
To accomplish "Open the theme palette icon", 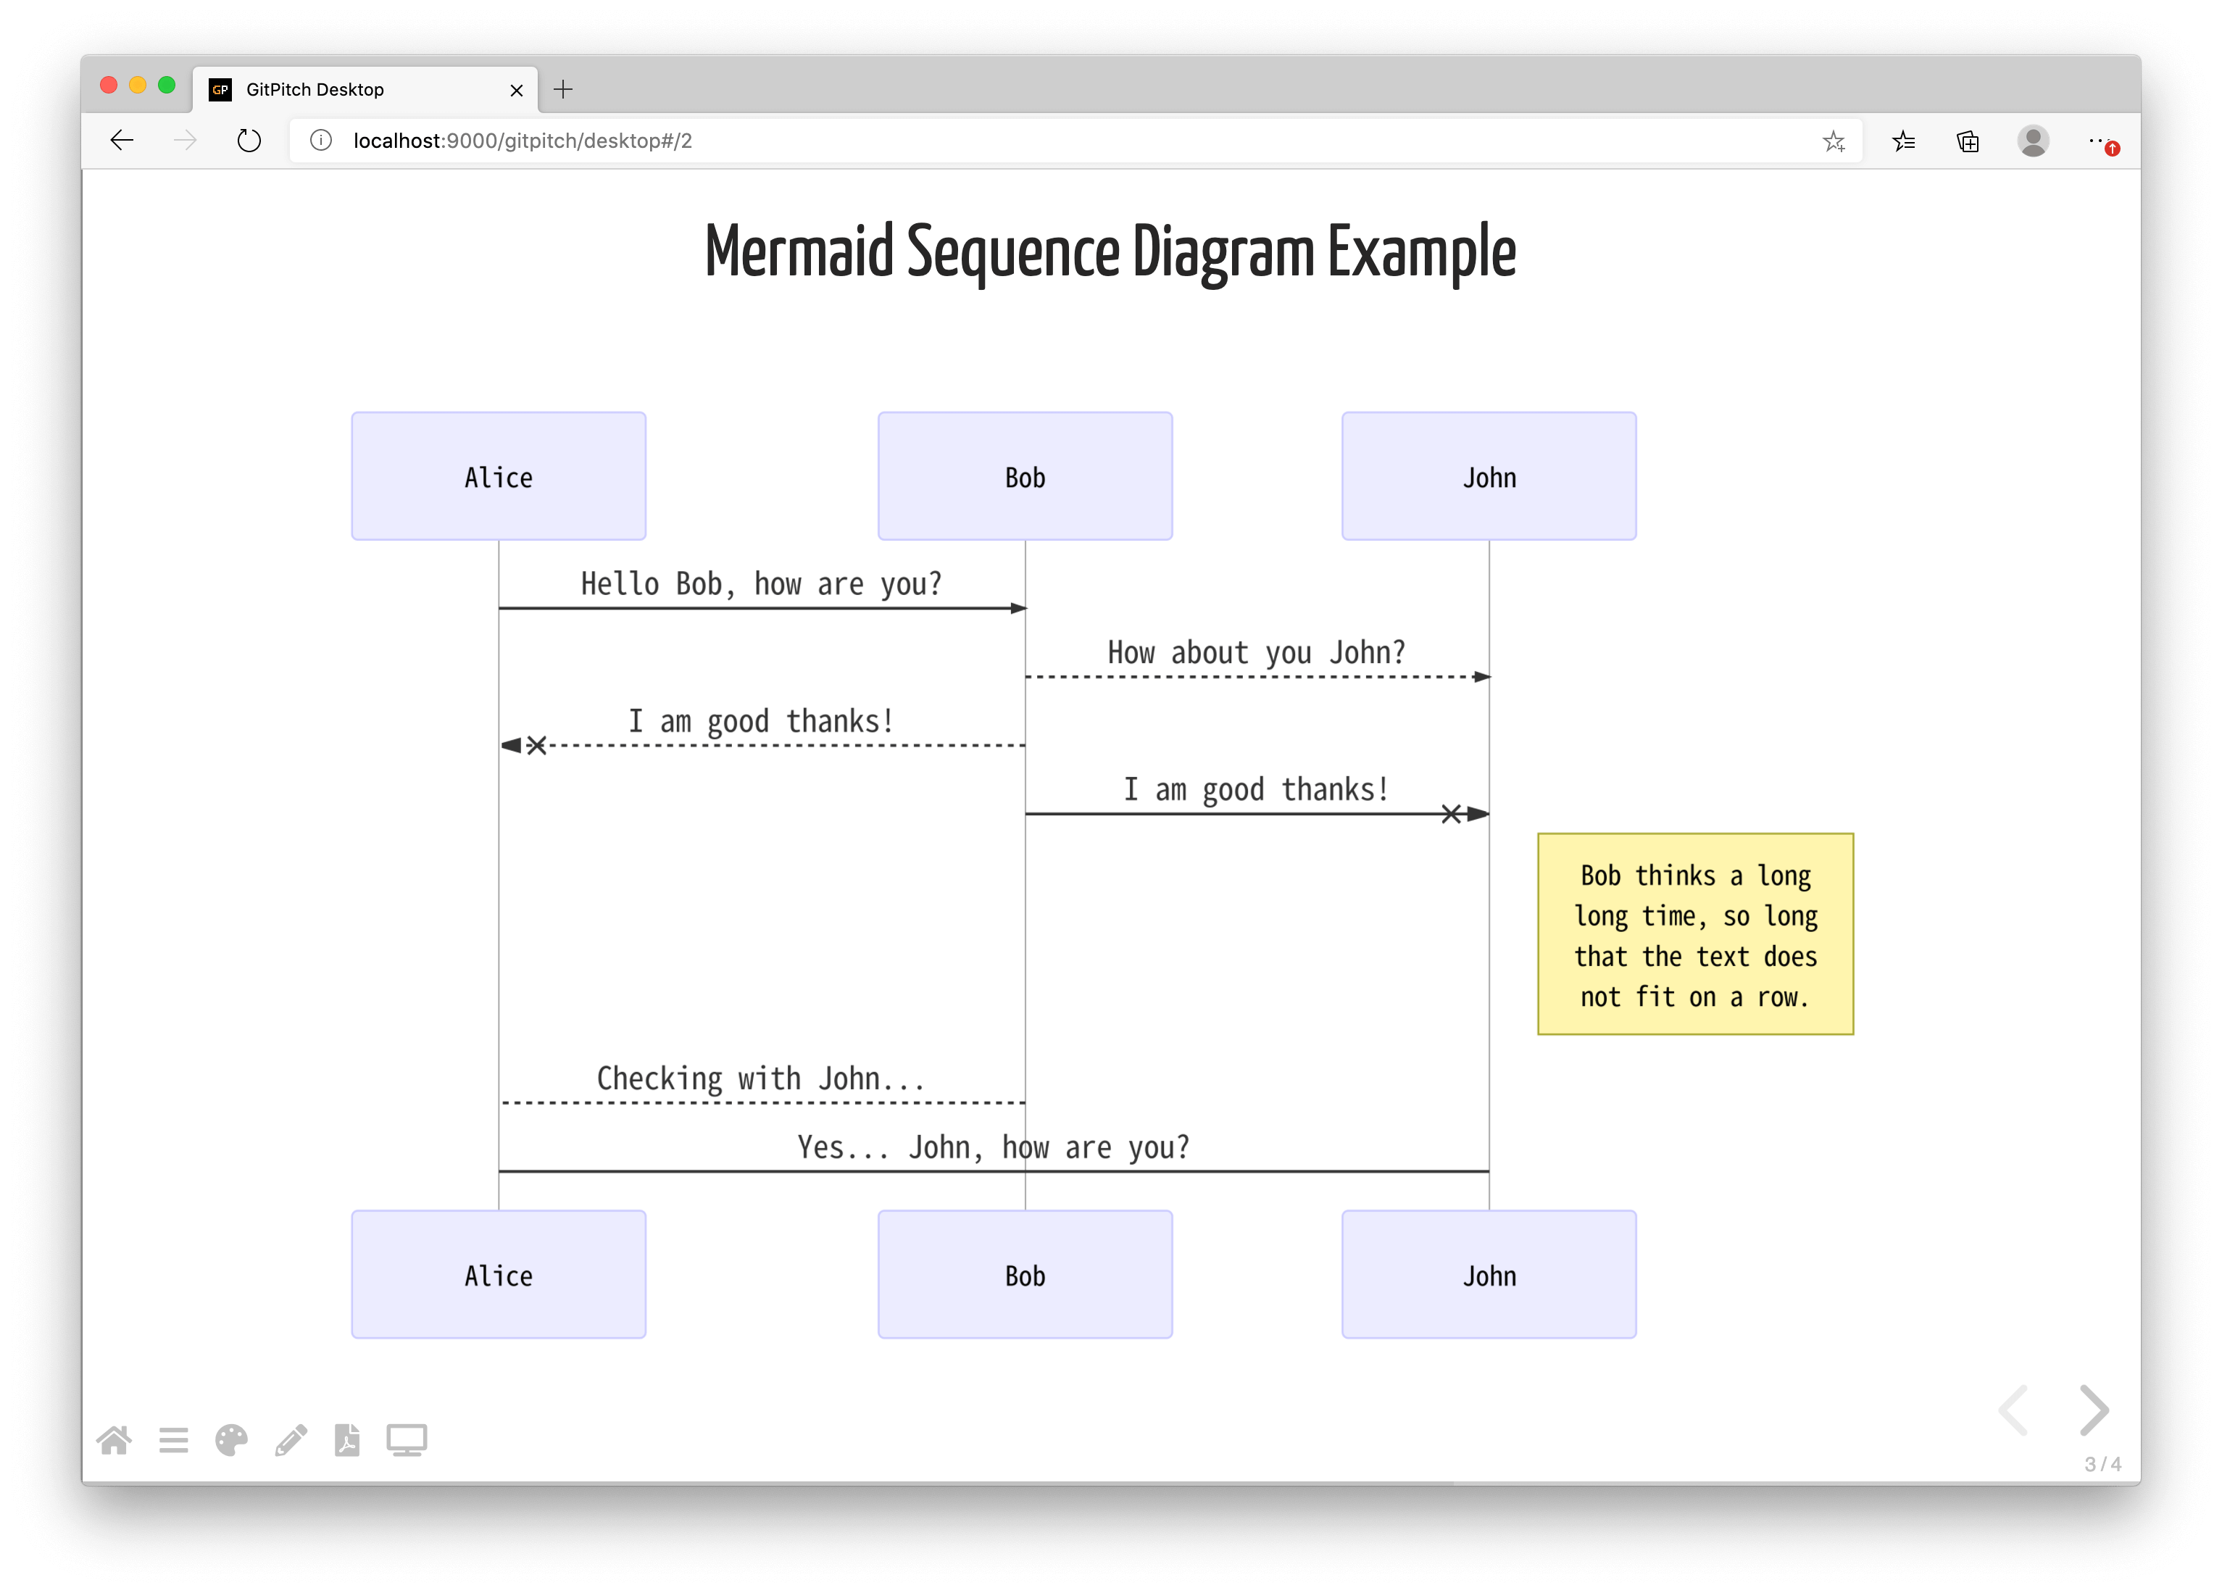I will (231, 1440).
